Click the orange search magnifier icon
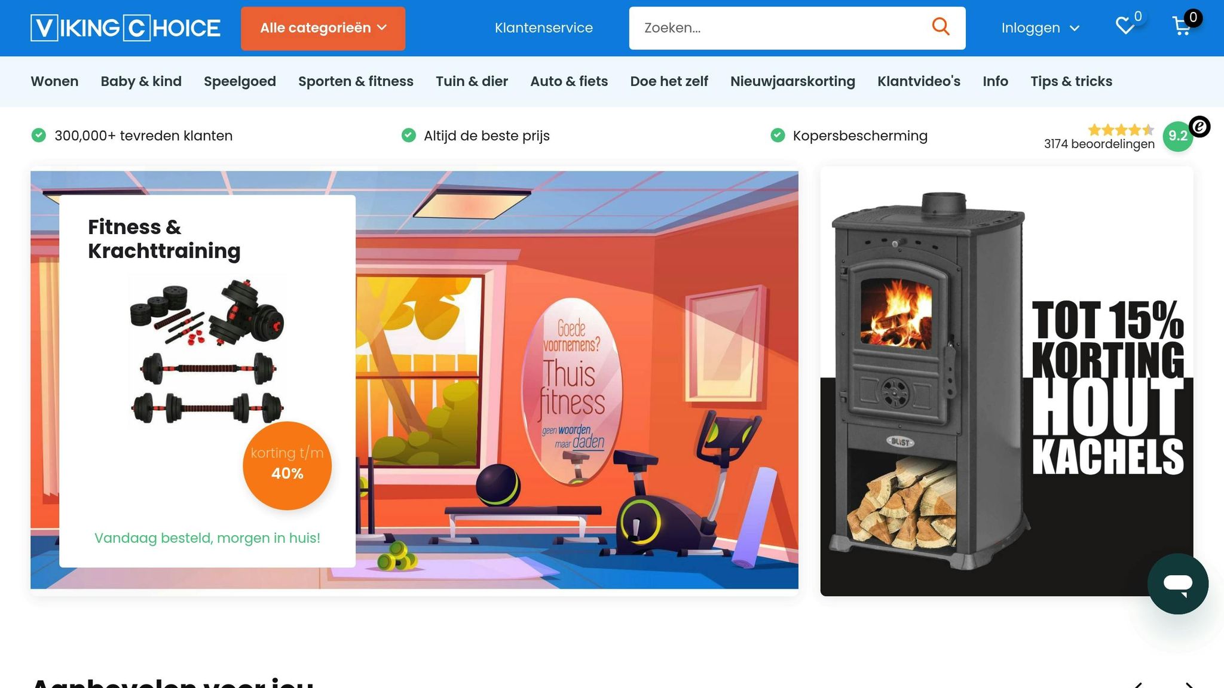The image size is (1224, 688). 941,27
